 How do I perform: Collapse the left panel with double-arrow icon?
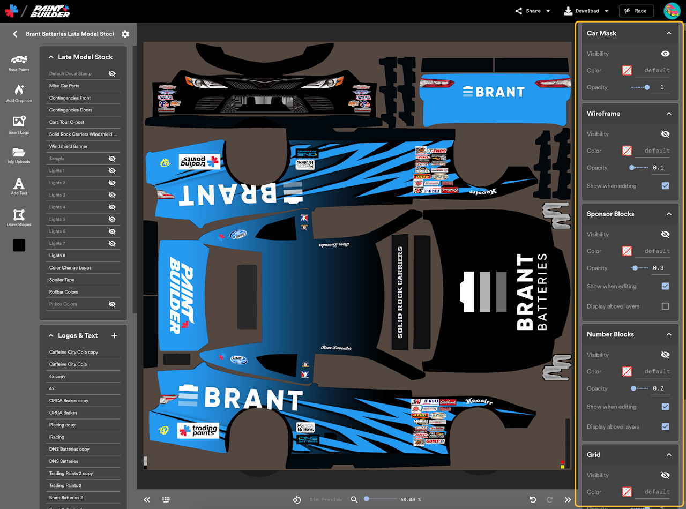tap(147, 499)
